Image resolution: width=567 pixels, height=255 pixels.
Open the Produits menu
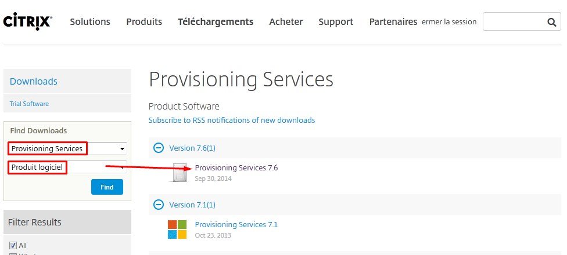pyautogui.click(x=144, y=22)
